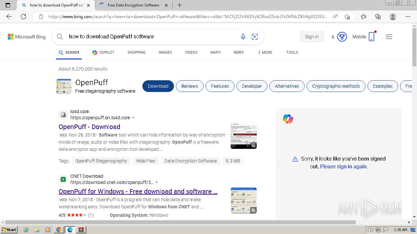Click the browser back arrow
This screenshot has height=234, width=417.
9,17
